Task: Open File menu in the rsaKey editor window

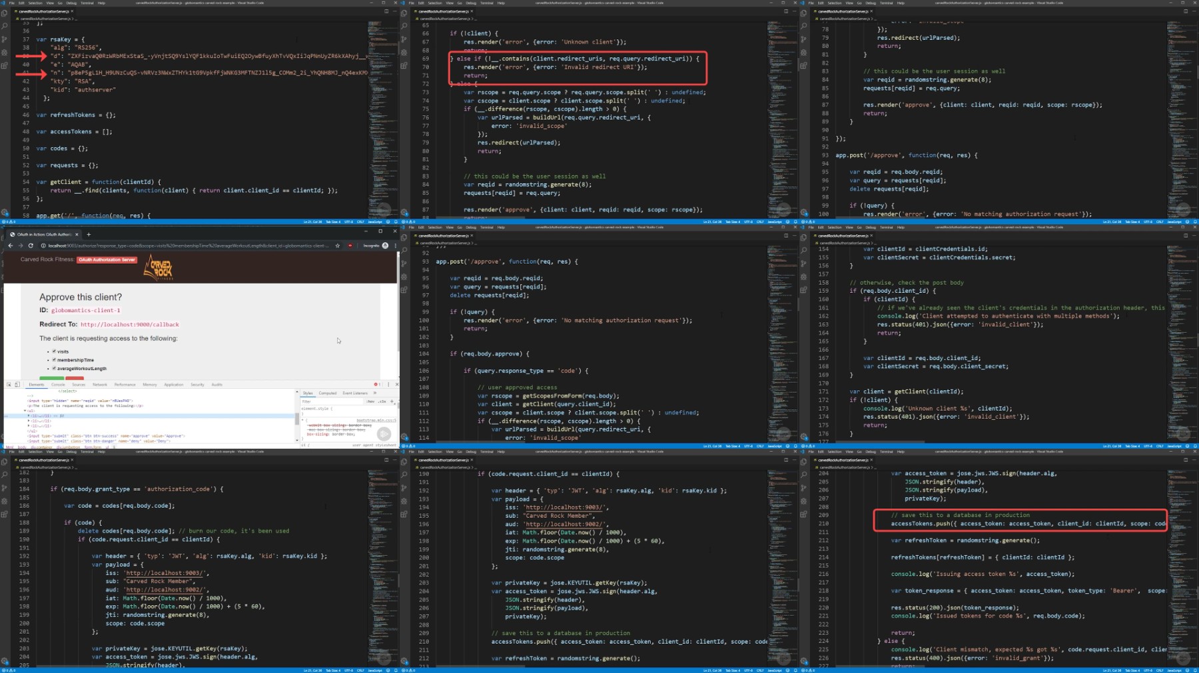Action: coord(11,3)
